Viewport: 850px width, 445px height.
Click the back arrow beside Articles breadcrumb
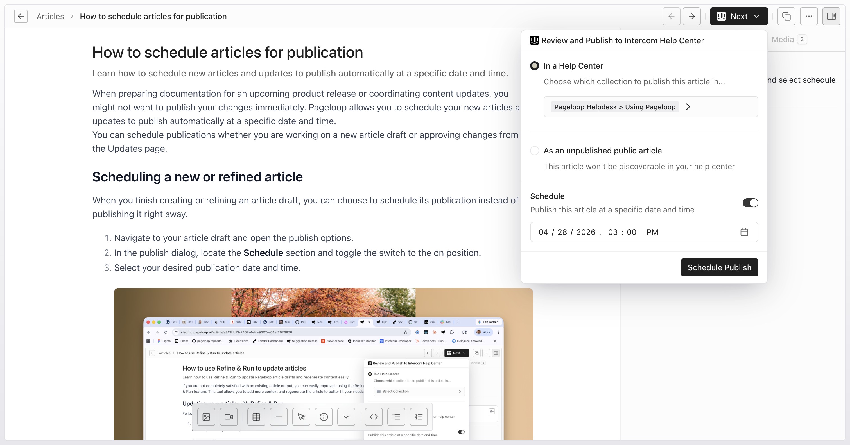click(x=21, y=16)
